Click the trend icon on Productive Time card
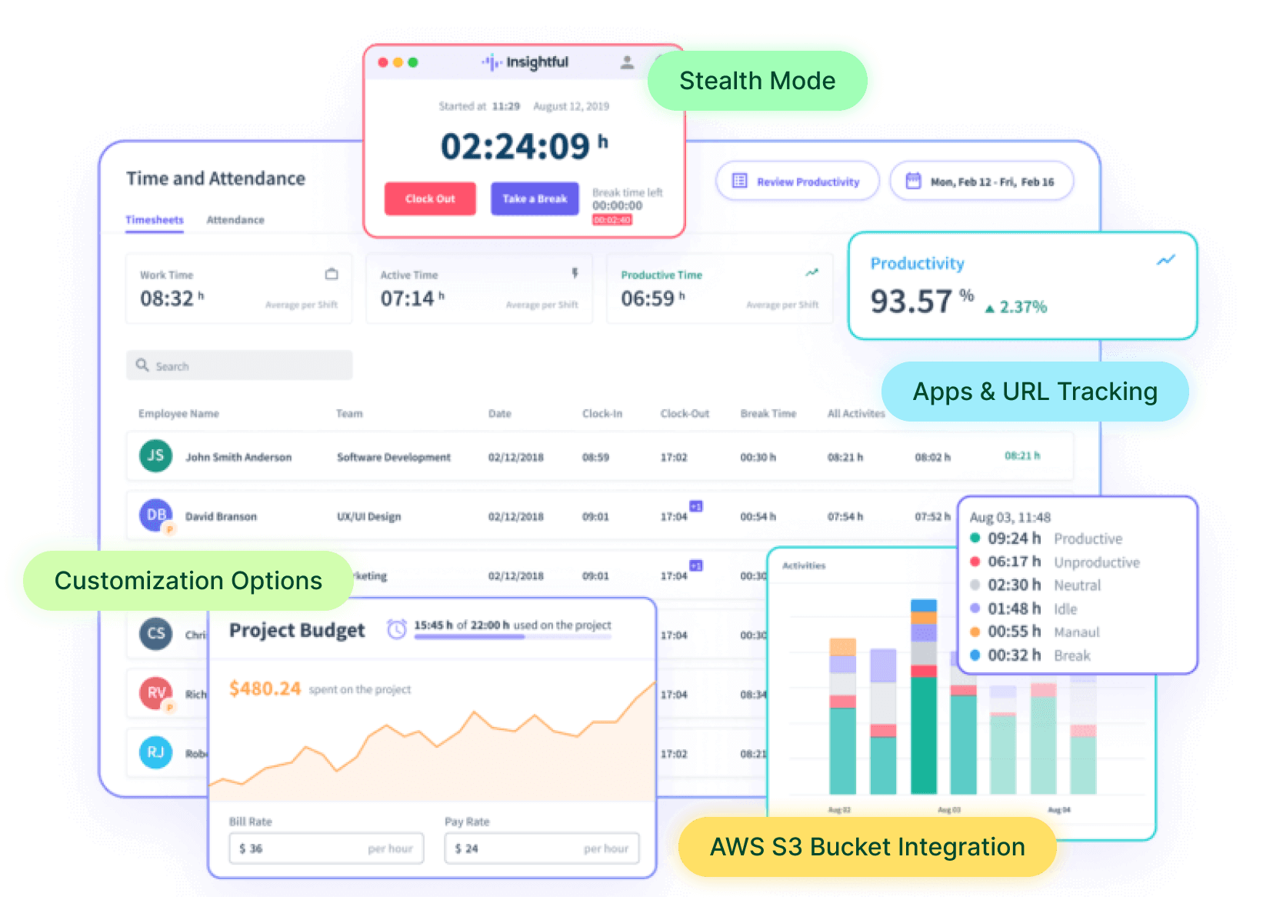Viewport: 1263px width, 900px height. point(812,272)
